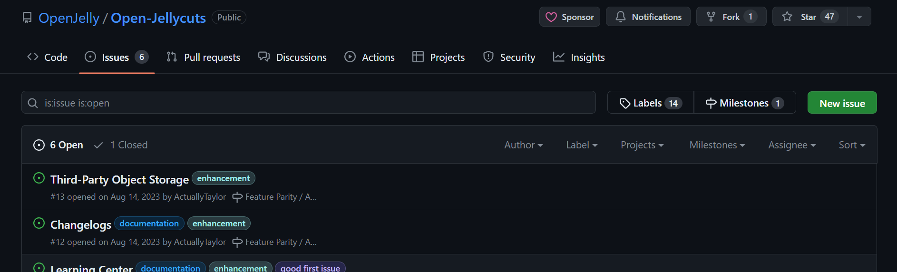
Task: Open the Code tab
Action: (x=47, y=57)
